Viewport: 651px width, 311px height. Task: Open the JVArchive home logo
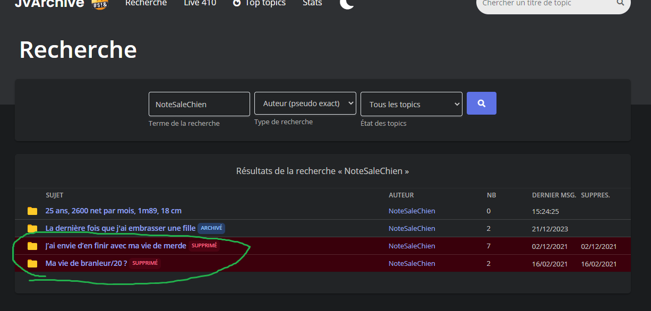click(49, 3)
